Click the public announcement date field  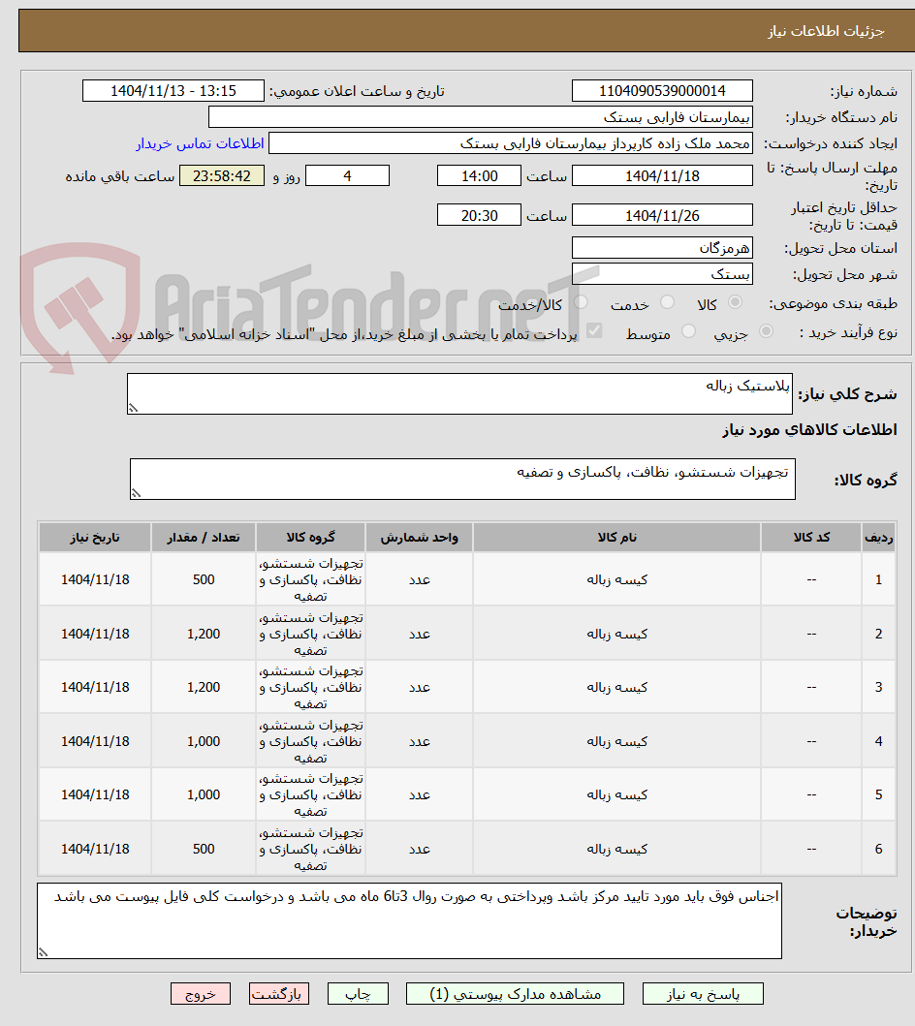pos(174,90)
